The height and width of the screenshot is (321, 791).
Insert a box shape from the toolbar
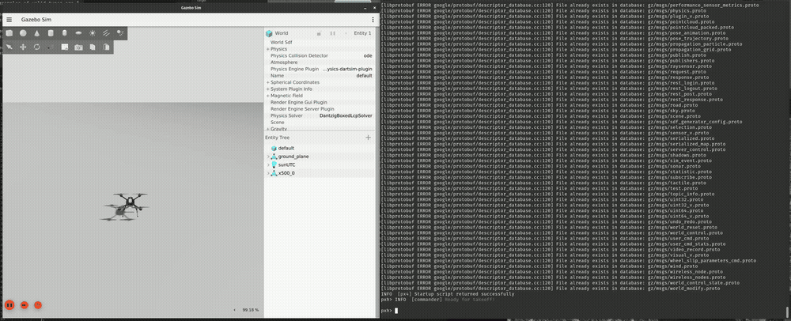click(x=9, y=33)
